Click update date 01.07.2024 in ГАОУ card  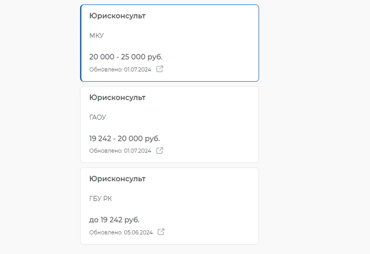click(137, 151)
